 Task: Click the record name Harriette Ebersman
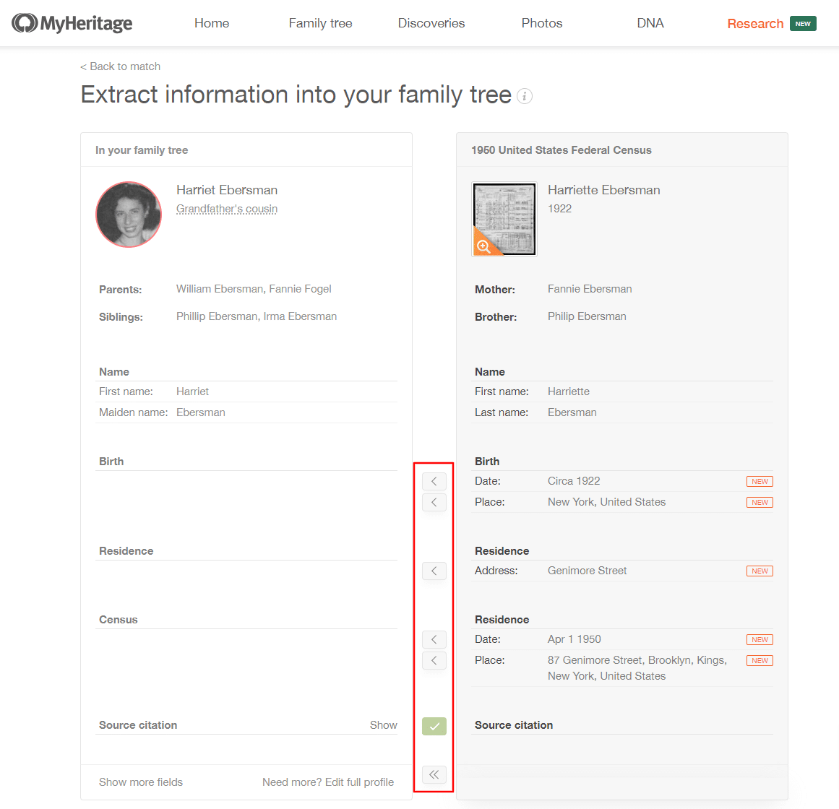coord(603,191)
